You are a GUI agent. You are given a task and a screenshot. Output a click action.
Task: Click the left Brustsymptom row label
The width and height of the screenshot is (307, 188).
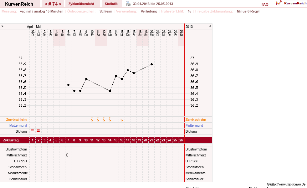(16, 149)
